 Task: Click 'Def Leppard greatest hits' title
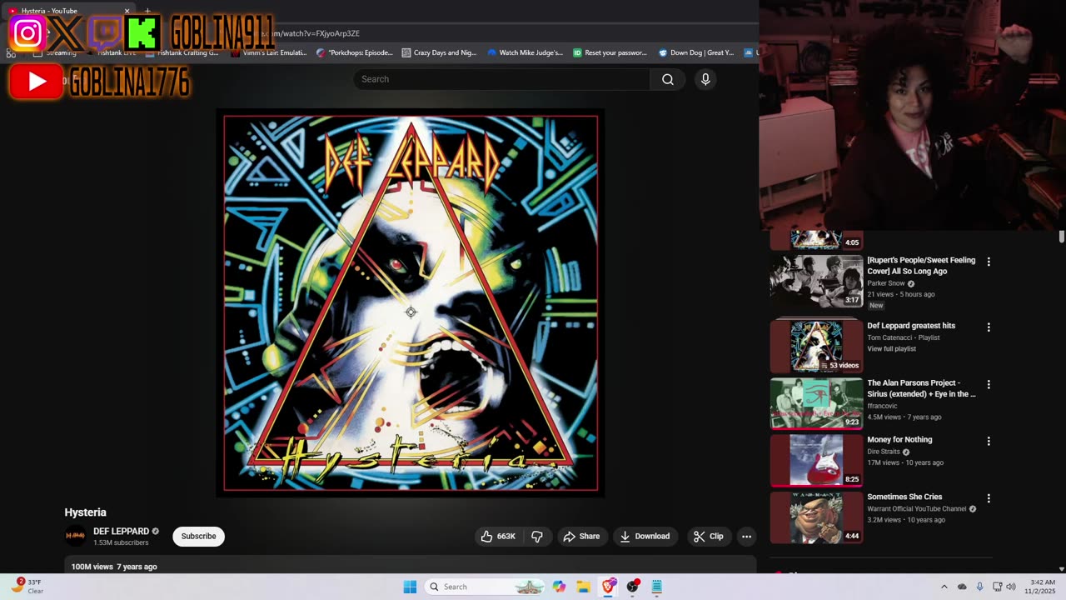coord(911,326)
